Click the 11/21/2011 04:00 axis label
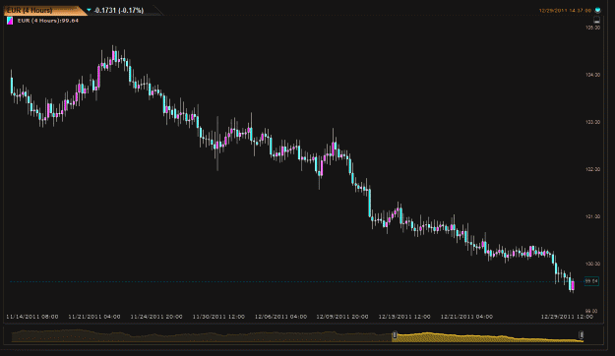The height and width of the screenshot is (356, 615). click(94, 317)
